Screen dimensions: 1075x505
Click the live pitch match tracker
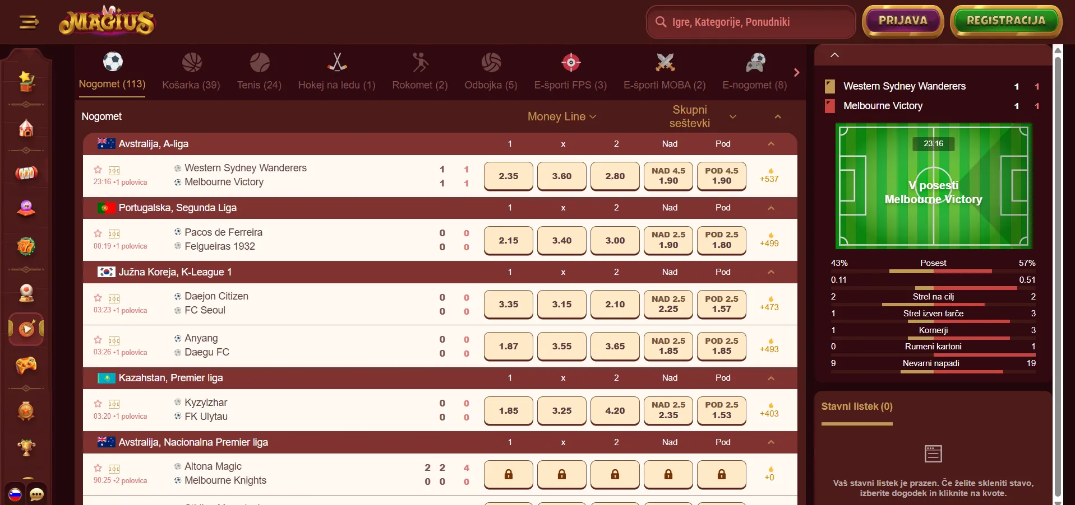point(934,186)
